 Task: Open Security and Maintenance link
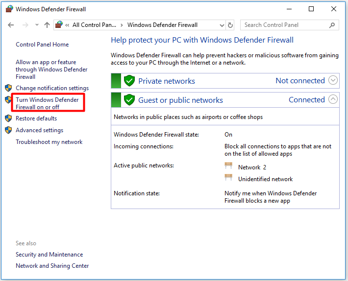pos(50,255)
